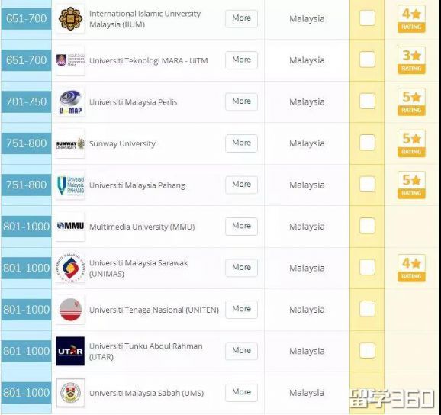Check the box for Universiti Malaysia Perlis
Viewport: 441px width, 415px height.
(x=367, y=101)
